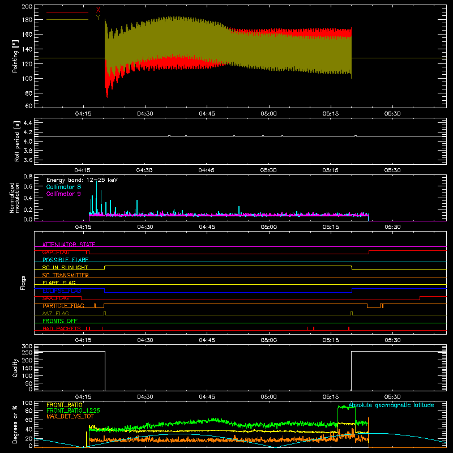Click the 05:00 tick under Quality plot
The image size is (453, 453).
point(268,397)
